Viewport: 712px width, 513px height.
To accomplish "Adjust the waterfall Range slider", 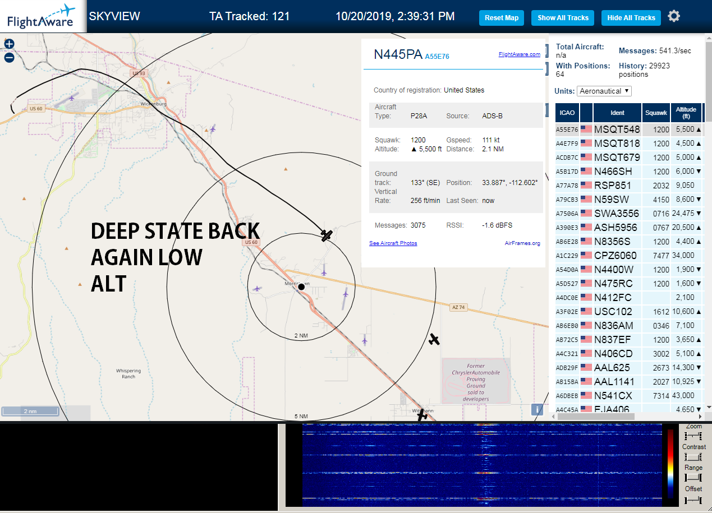I will [693, 478].
